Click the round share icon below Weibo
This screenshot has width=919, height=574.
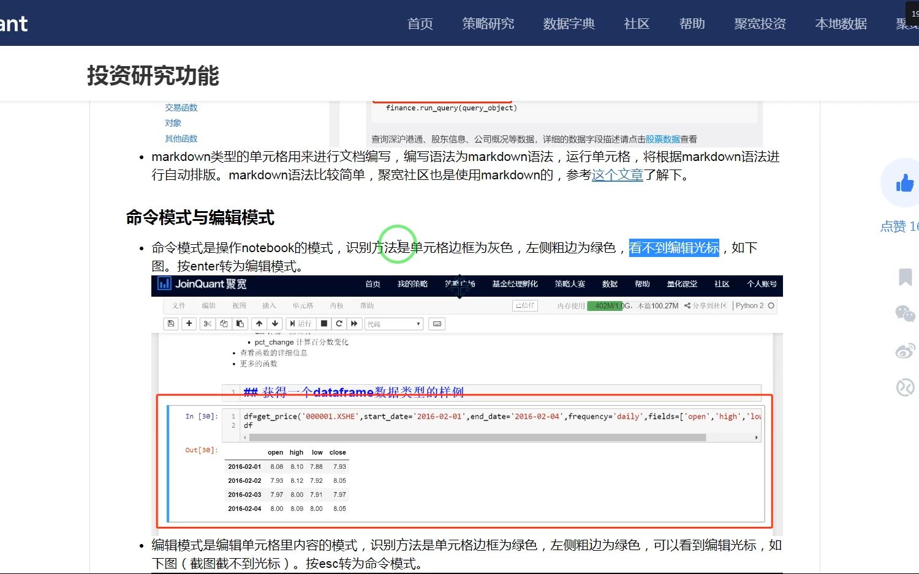[x=905, y=387]
